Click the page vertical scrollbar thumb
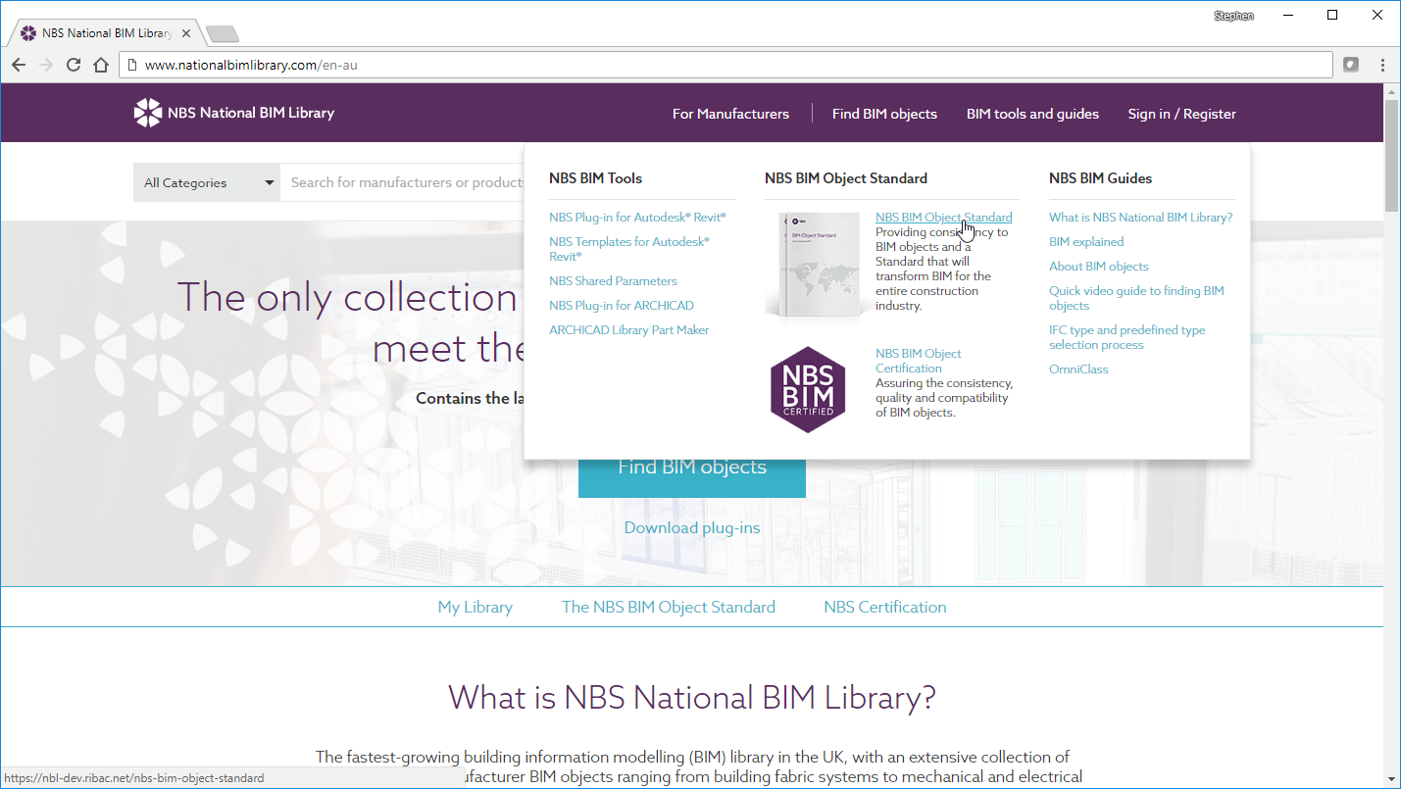 pyautogui.click(x=1391, y=155)
